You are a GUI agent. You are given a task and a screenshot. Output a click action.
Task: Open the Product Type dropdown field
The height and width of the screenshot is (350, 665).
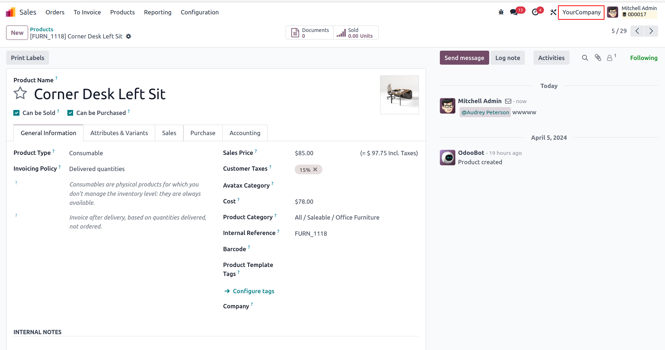click(x=139, y=153)
